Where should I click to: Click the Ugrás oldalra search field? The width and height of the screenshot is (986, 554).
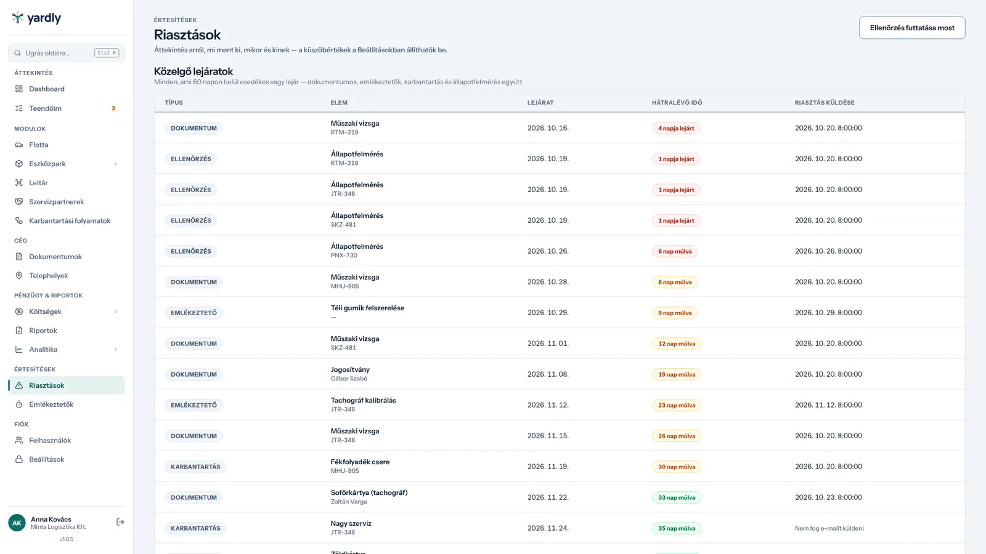pos(67,53)
